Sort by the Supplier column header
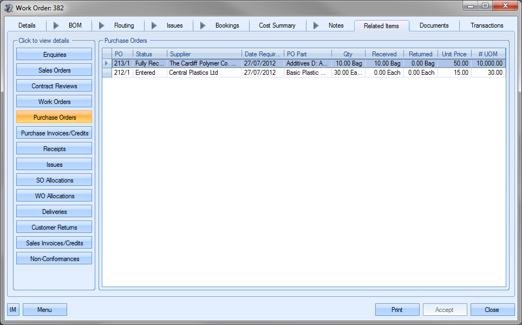Image resolution: width=522 pixels, height=325 pixels. click(204, 54)
